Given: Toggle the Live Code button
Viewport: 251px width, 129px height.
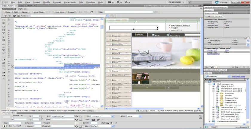Looking at the screenshot, I should click(39, 12).
